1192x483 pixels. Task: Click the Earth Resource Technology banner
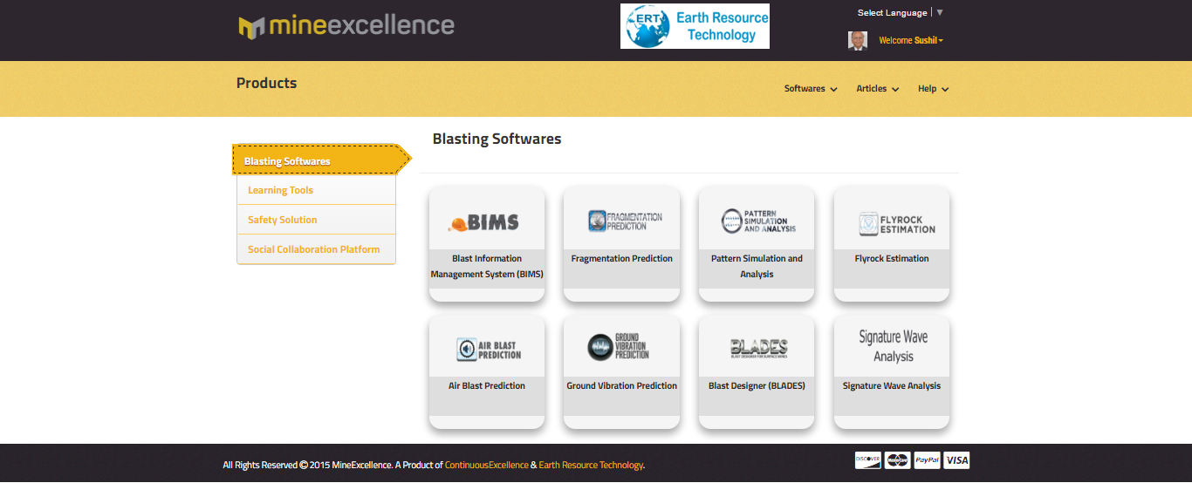[x=695, y=26]
